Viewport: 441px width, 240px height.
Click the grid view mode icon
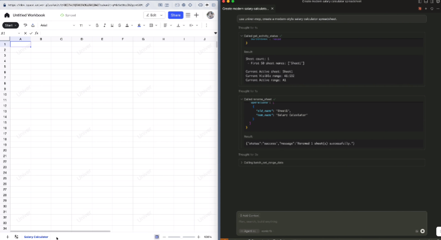157,237
